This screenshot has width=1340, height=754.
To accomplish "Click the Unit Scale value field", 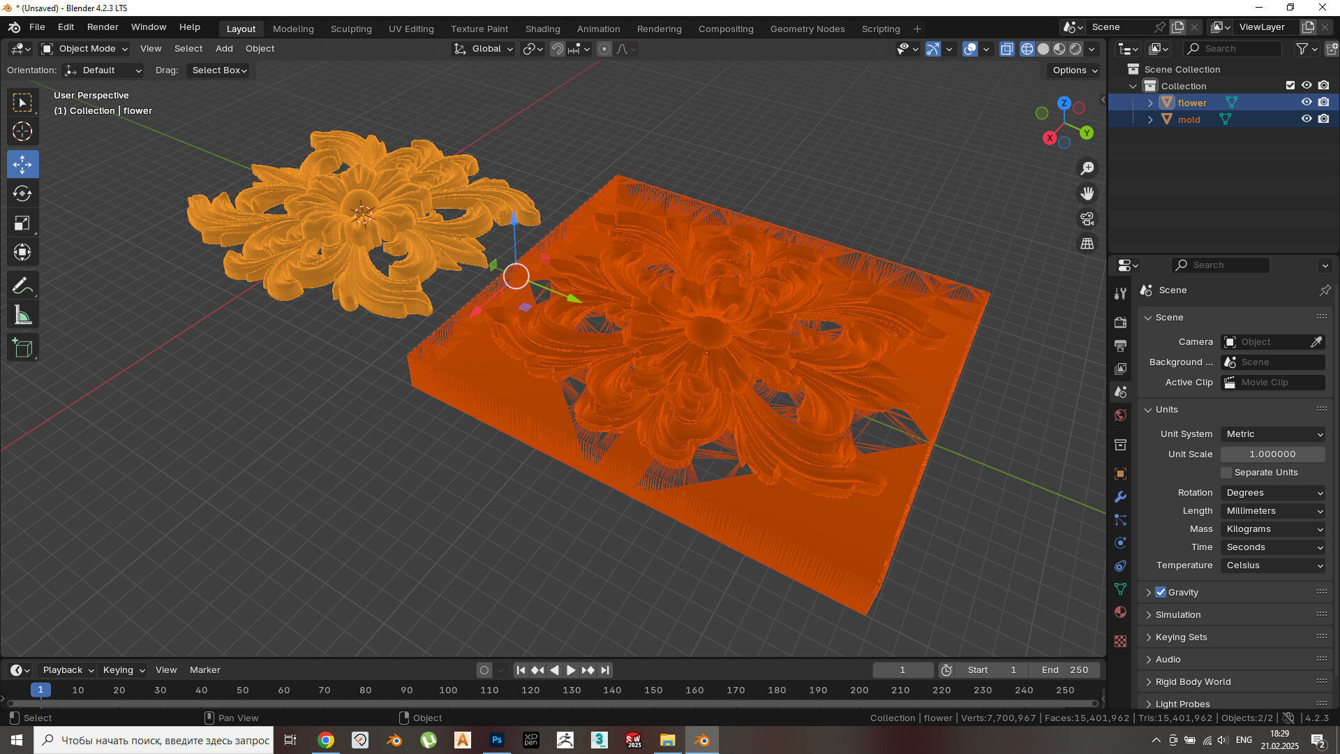I will (x=1272, y=454).
